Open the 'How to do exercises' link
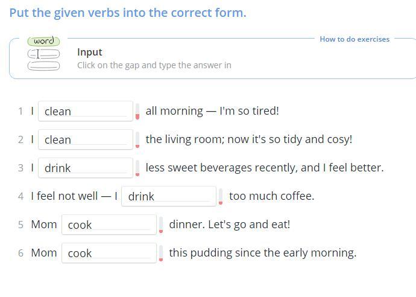The height and width of the screenshot is (297, 416). click(x=355, y=39)
